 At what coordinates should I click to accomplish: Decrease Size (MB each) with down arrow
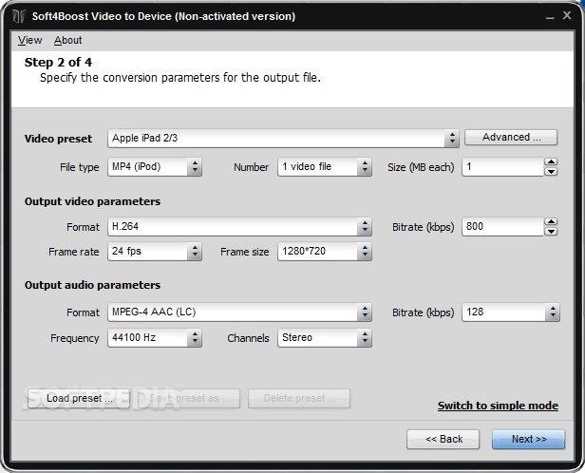pos(551,172)
